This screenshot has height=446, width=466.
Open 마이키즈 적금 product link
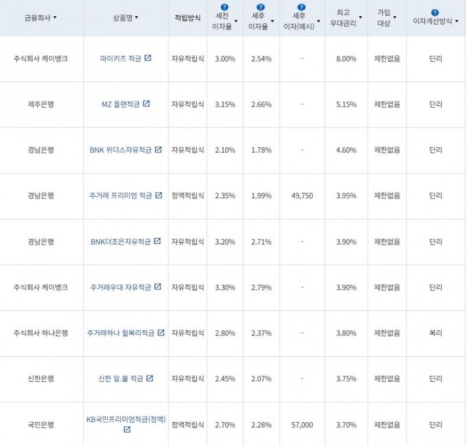point(121,59)
